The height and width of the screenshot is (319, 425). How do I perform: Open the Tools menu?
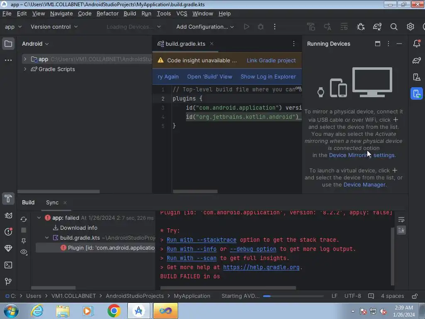coord(164,14)
